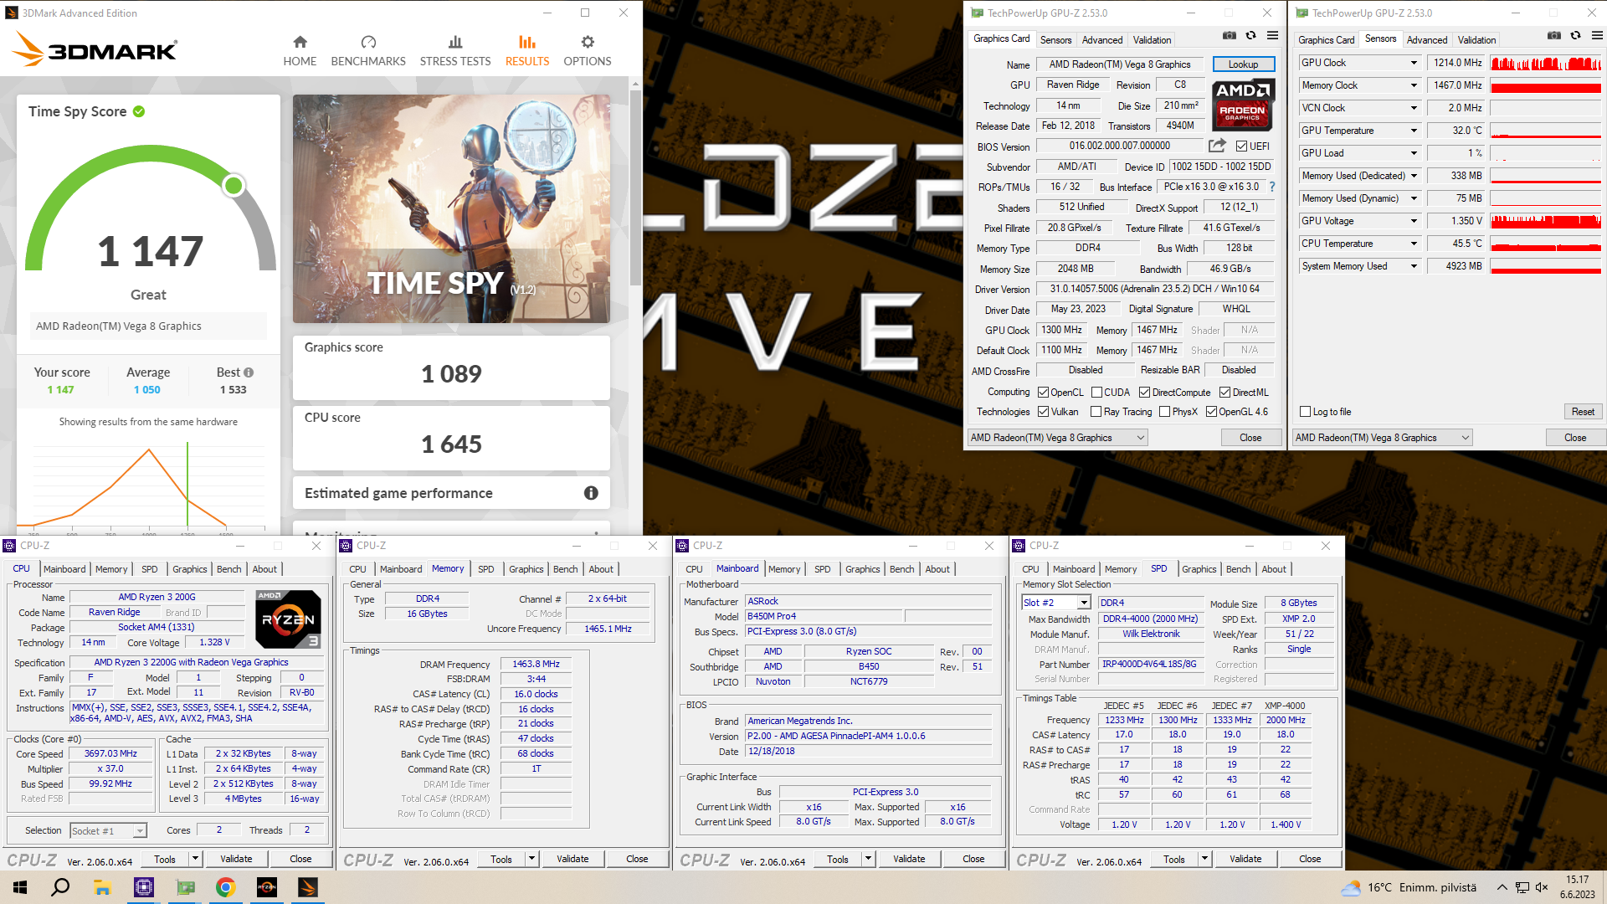Click refresh icon in GPU-Z Sensors window

point(1575,35)
